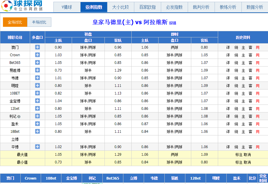Click 取消 in the 最小值 row
Screen dimensions: 268x184
pos(247,162)
